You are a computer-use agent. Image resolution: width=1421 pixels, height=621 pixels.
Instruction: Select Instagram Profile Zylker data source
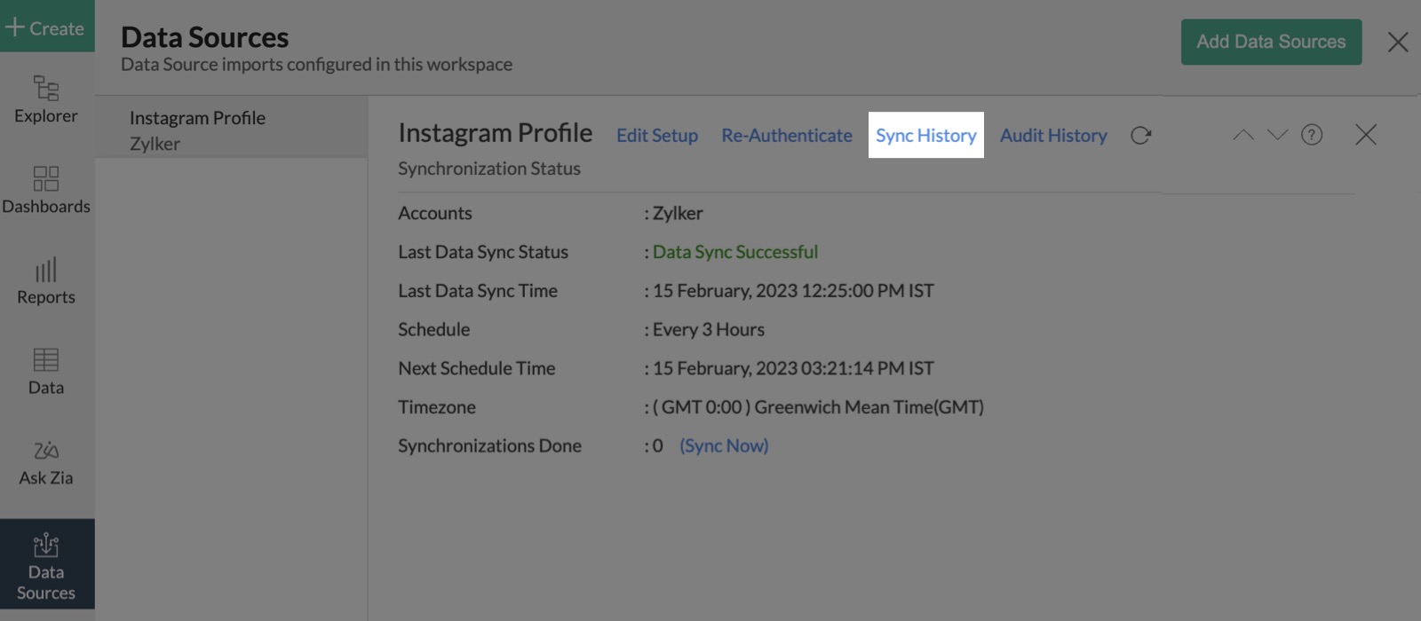[231, 130]
